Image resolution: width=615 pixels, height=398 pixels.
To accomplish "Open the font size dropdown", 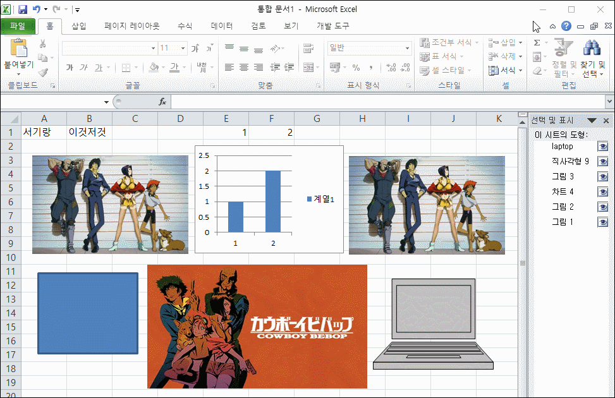I will (183, 48).
